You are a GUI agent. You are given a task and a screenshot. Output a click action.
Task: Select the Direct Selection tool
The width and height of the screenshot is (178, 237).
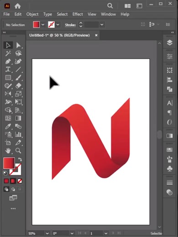(18, 45)
